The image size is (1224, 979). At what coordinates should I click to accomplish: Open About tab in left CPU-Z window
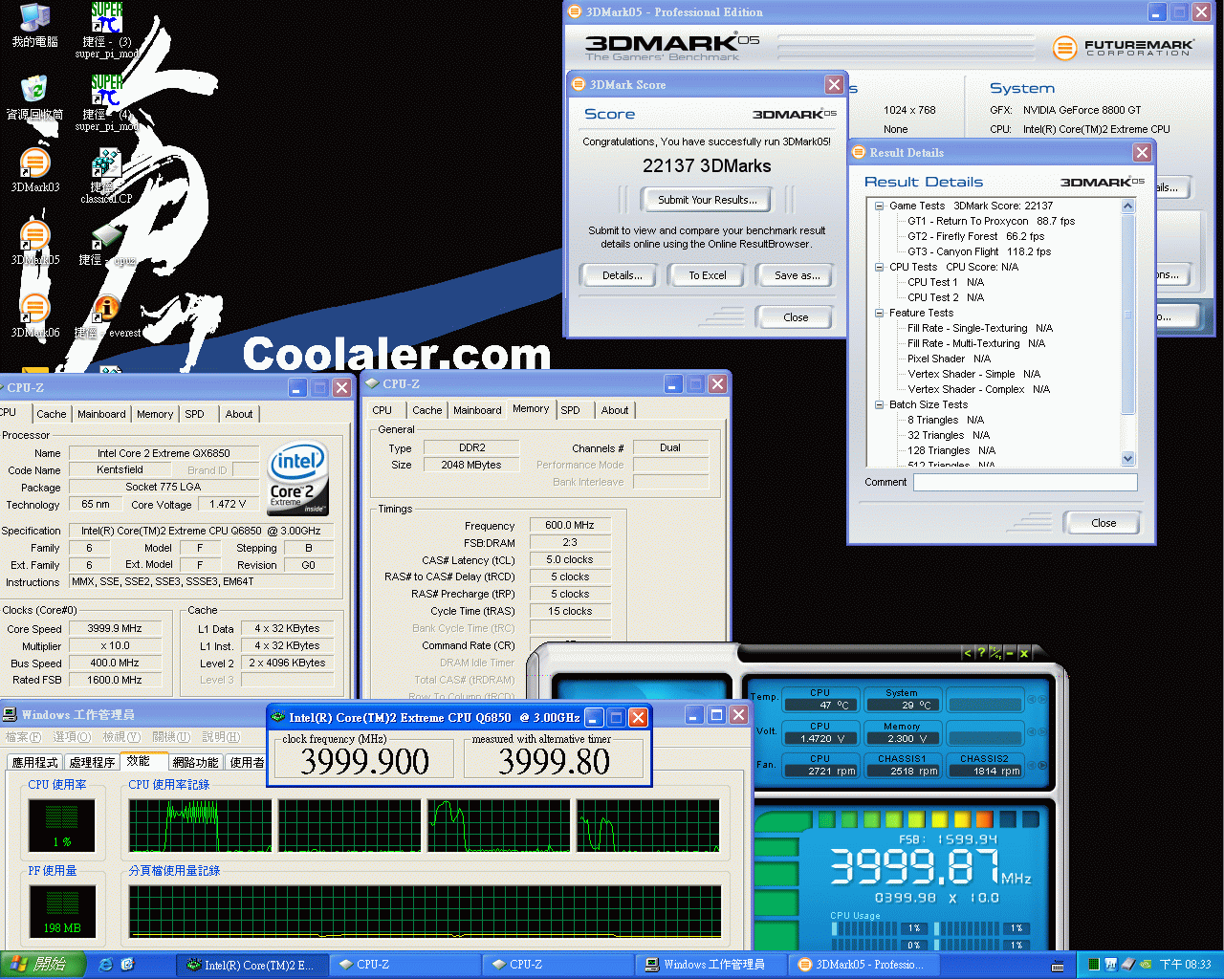tap(239, 414)
